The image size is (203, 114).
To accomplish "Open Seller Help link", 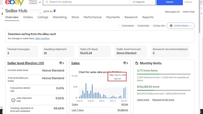I will (x=188, y=12).
